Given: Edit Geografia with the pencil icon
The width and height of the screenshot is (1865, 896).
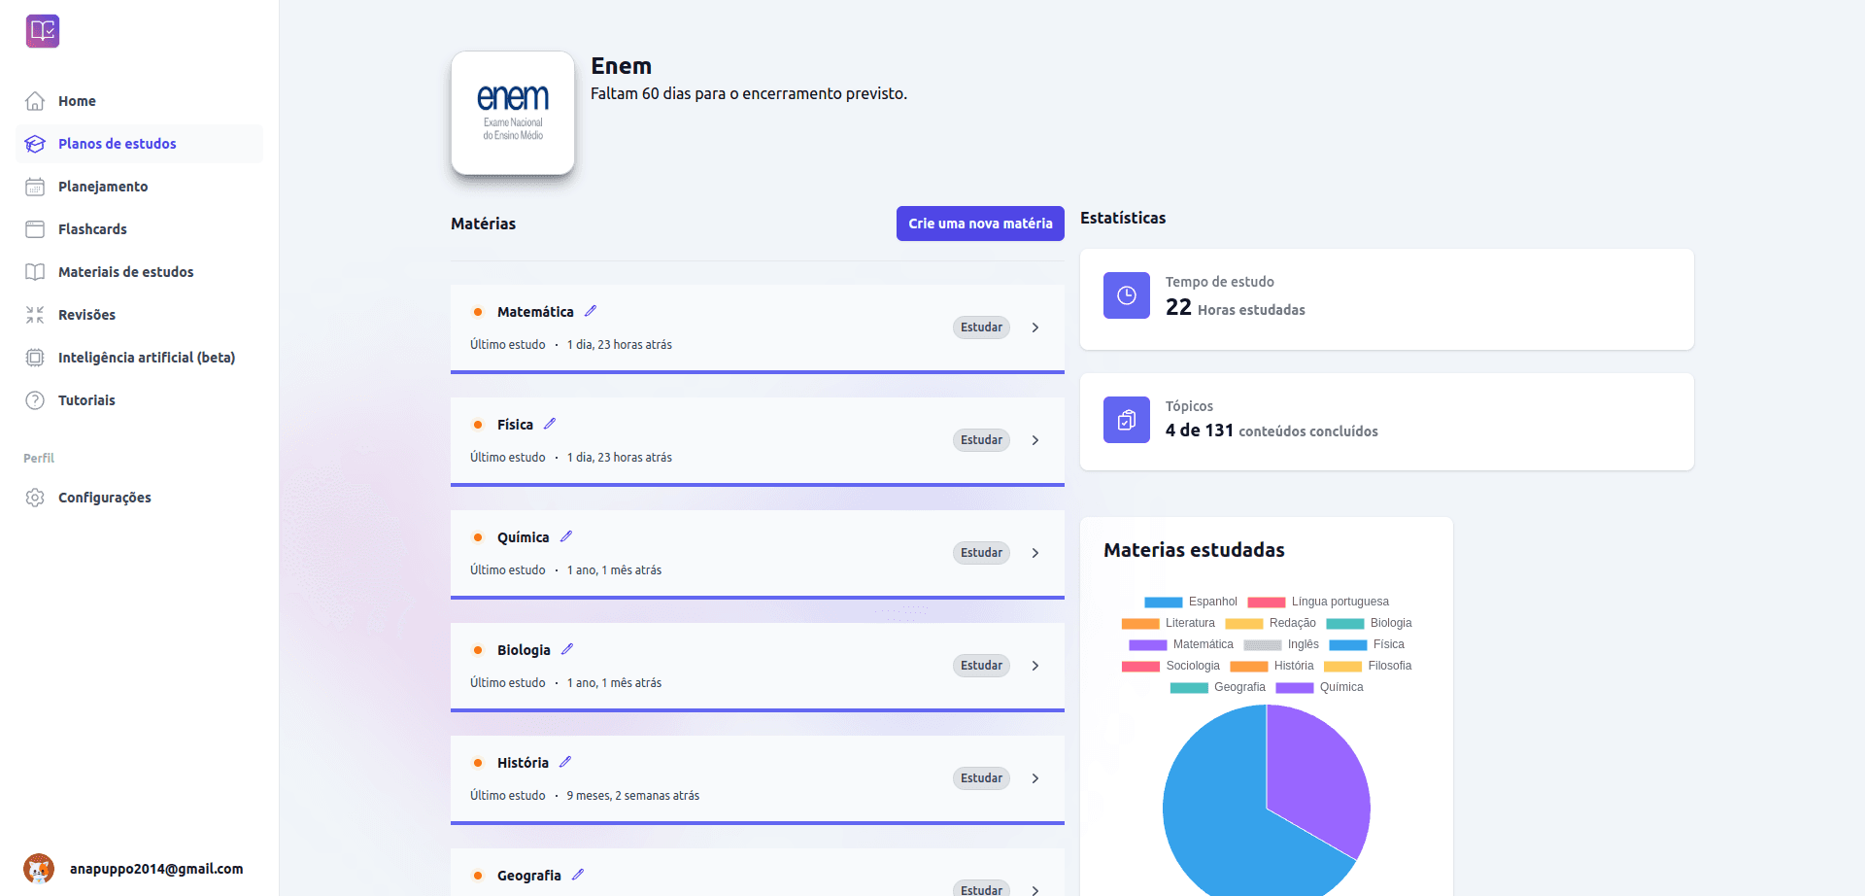Looking at the screenshot, I should [x=578, y=875].
